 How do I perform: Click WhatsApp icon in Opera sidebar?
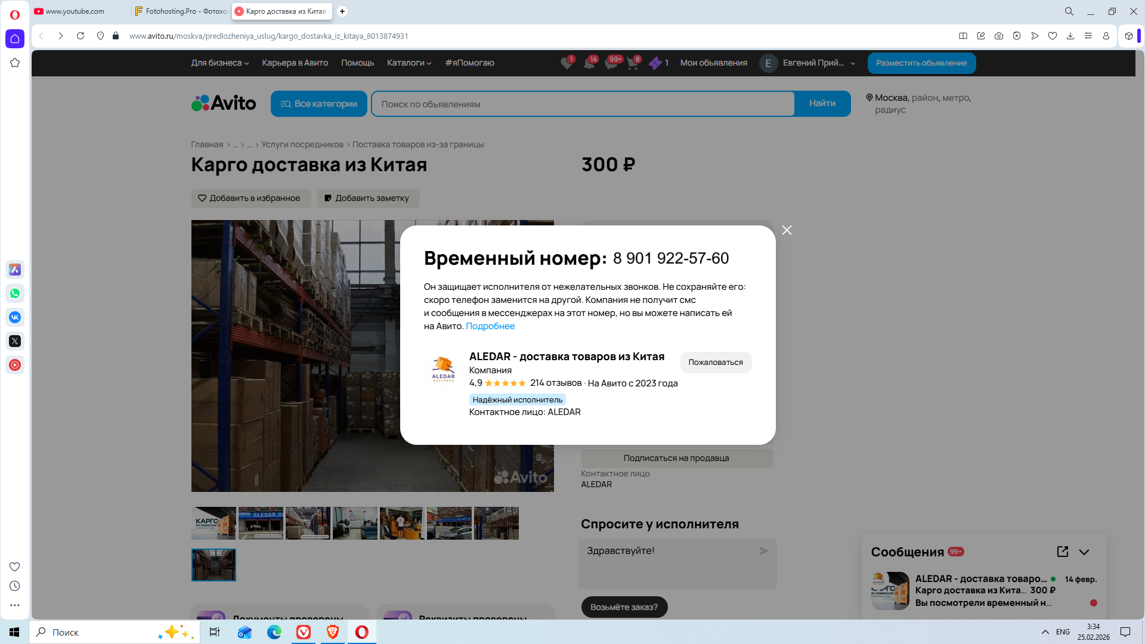click(x=15, y=293)
